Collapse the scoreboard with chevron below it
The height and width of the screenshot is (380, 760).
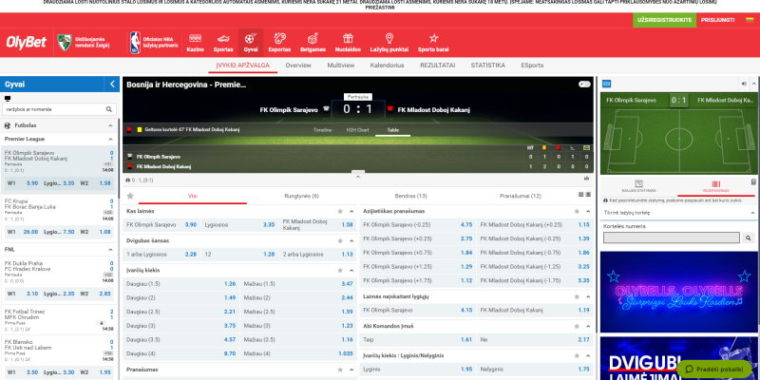pyautogui.click(x=358, y=177)
